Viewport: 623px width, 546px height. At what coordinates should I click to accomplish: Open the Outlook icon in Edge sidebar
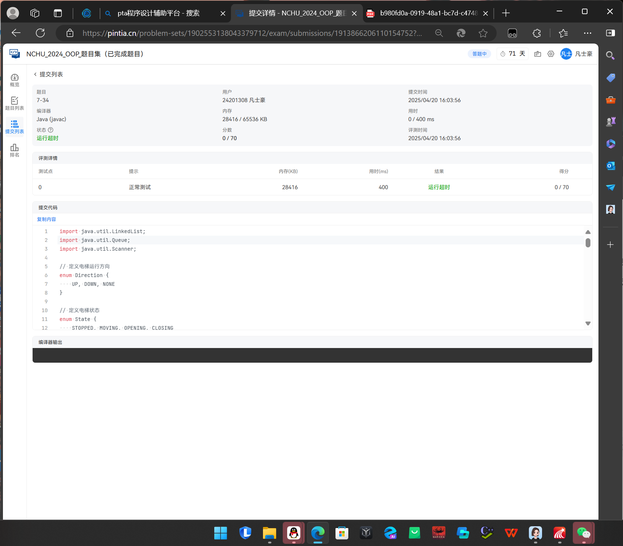coord(611,166)
